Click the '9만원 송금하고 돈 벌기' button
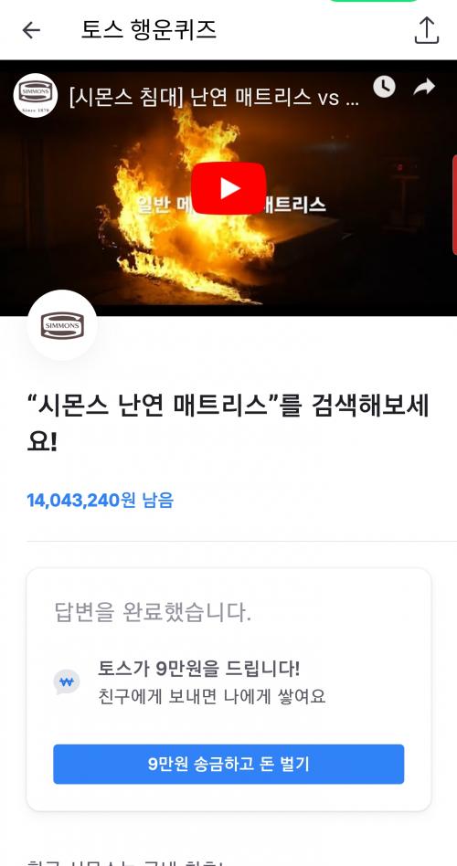The image size is (457, 866). (228, 764)
